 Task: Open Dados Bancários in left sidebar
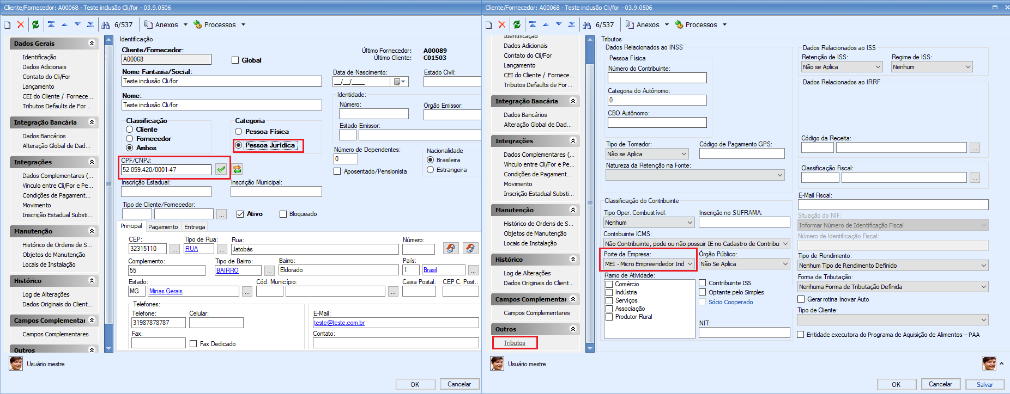point(44,136)
